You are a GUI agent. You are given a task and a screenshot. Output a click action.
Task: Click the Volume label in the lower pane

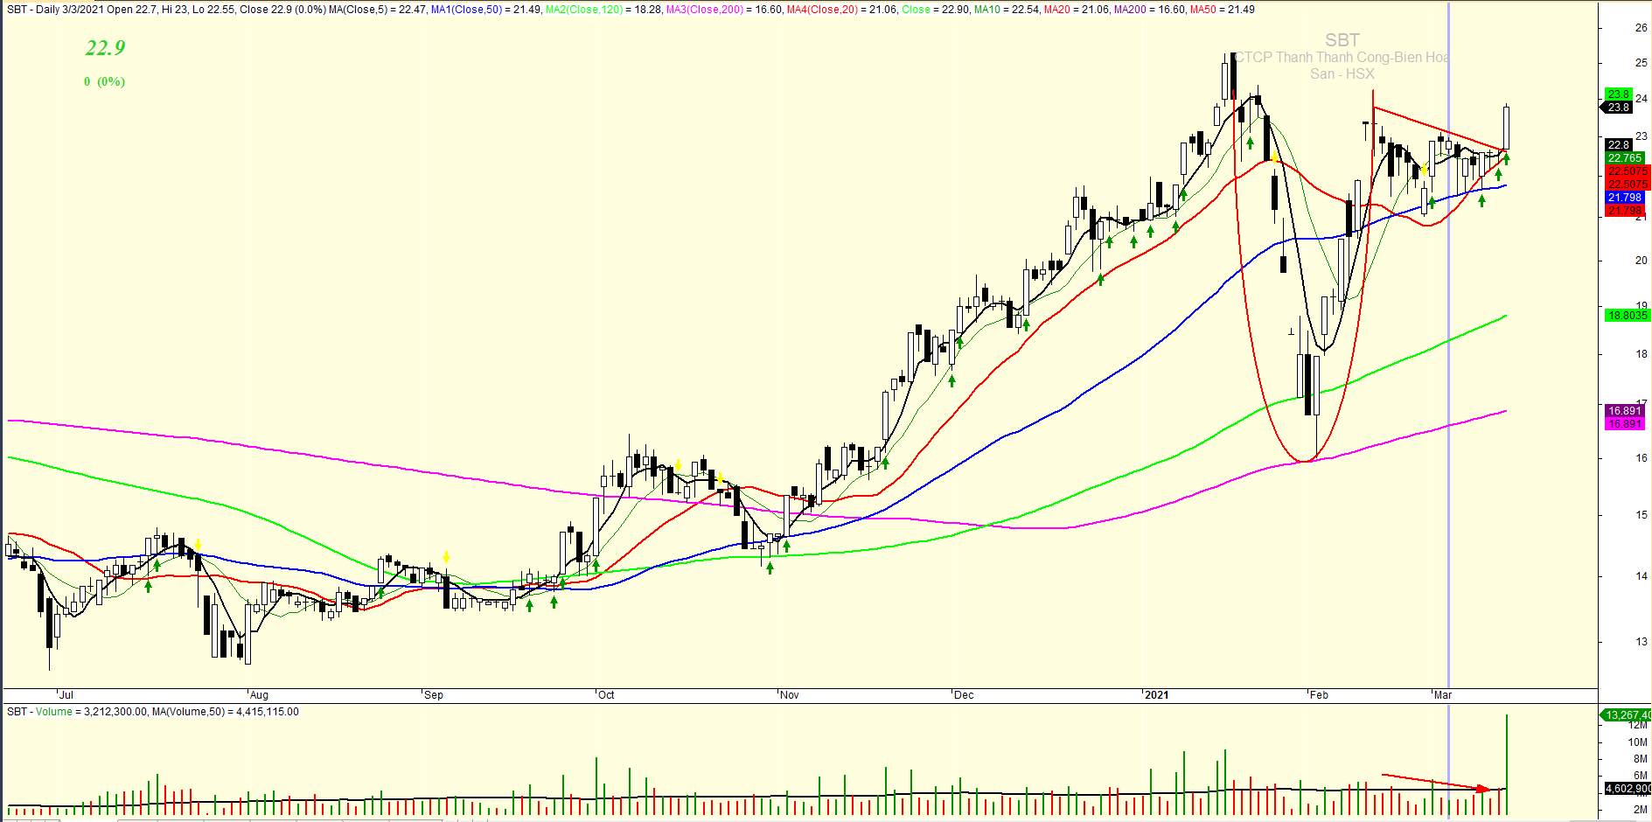point(53,712)
